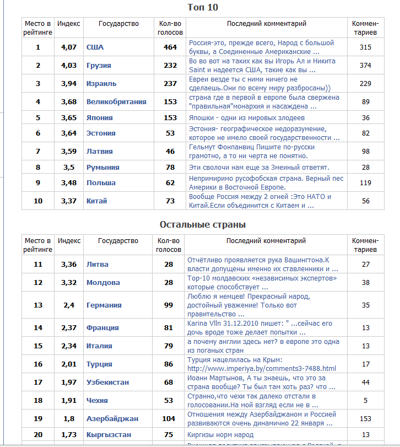Open the Япония country link
400x447 pixels.
[99, 118]
